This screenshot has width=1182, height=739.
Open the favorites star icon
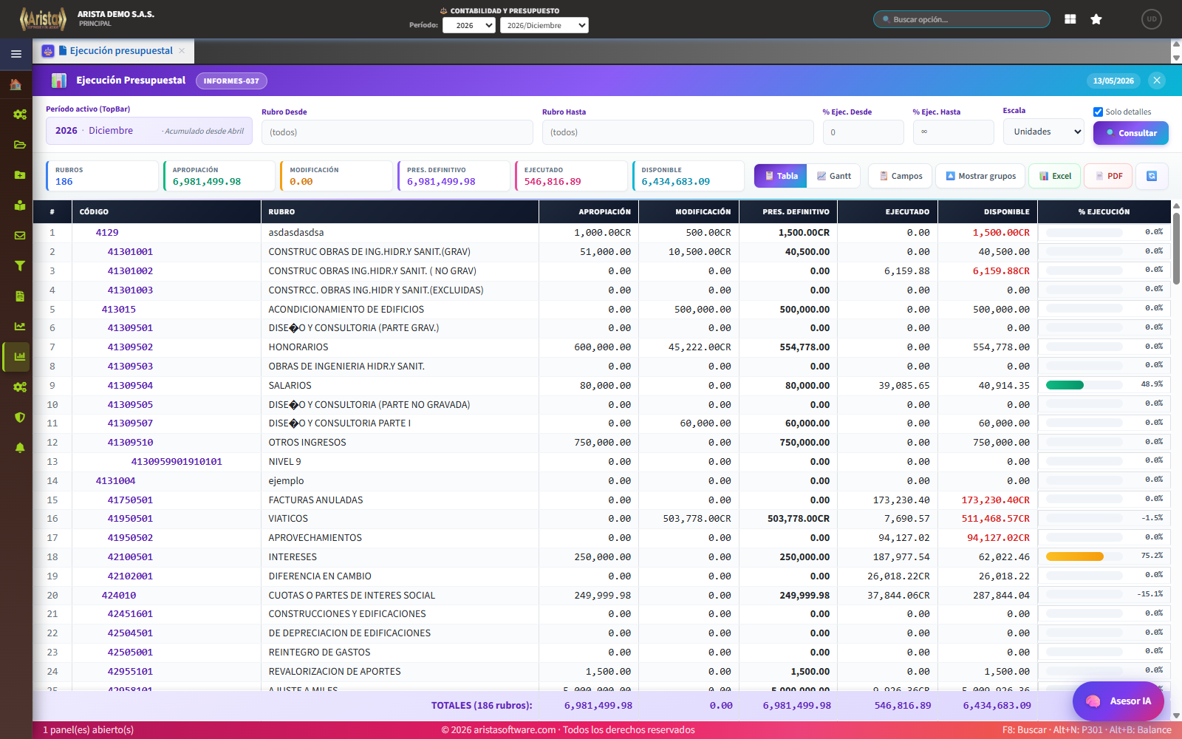pyautogui.click(x=1096, y=19)
